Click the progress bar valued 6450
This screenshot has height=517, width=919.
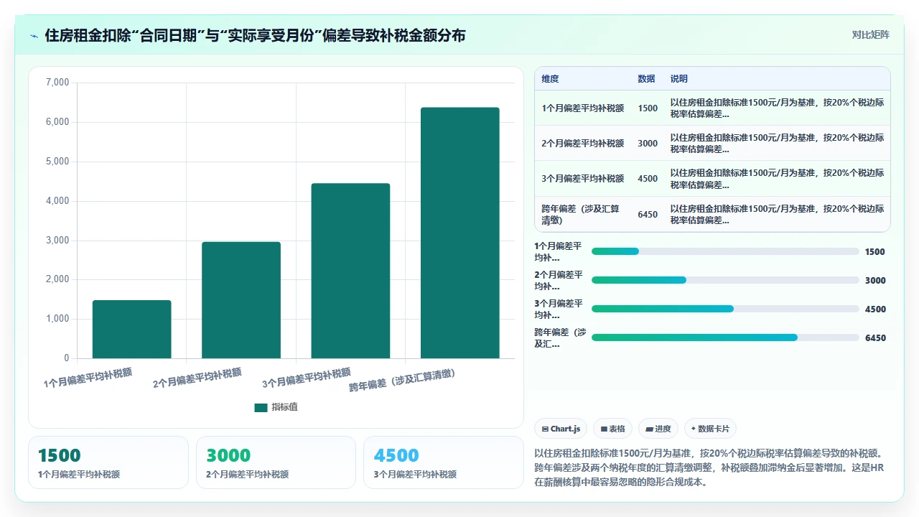pos(725,337)
